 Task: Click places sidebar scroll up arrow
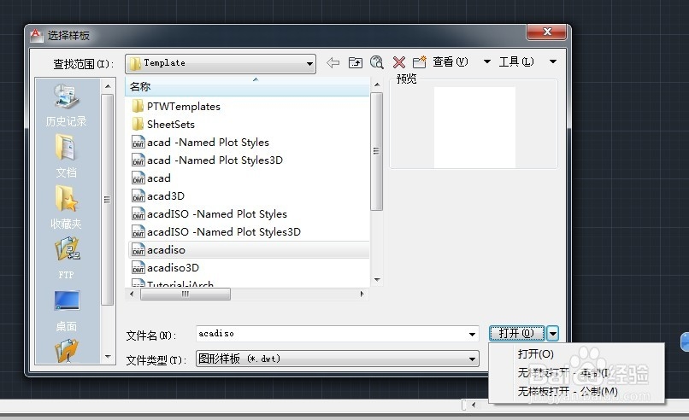click(108, 86)
